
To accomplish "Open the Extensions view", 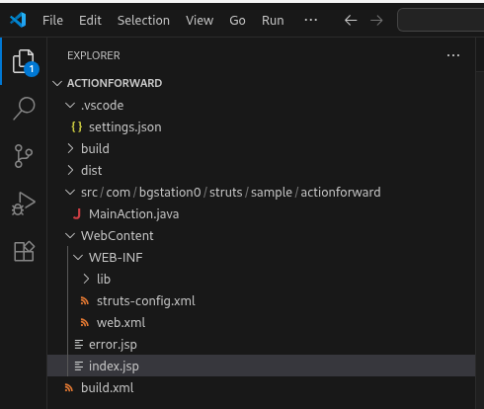I will 24,251.
